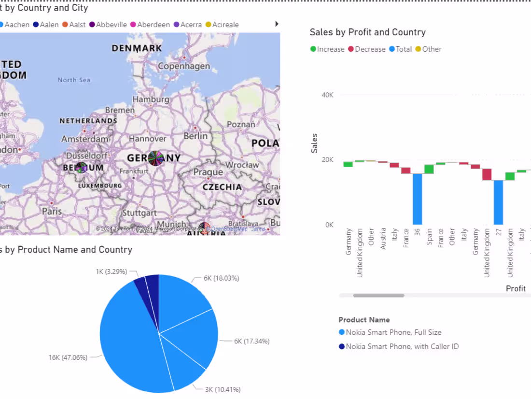
Task: Expand more cities with the legend arrow
Action: [276, 23]
